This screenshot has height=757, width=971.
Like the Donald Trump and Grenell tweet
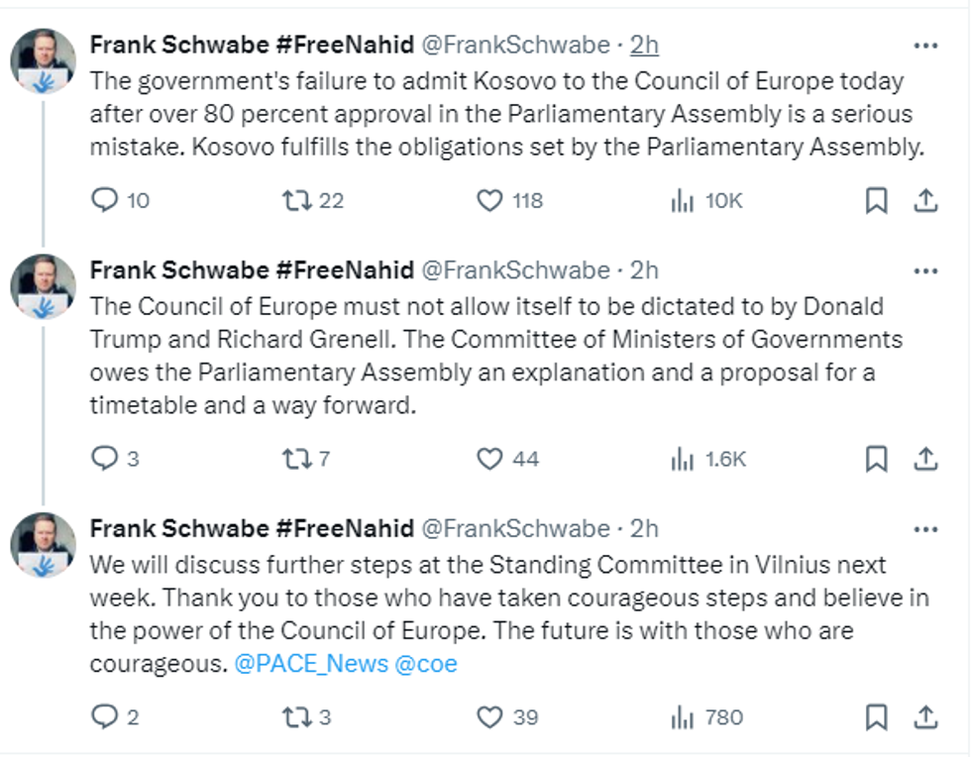tap(490, 459)
